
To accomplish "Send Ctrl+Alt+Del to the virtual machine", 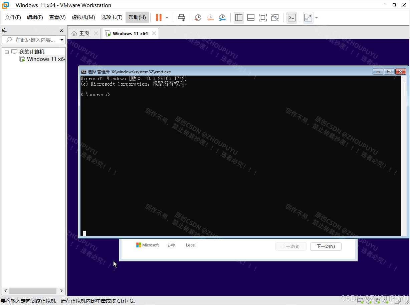I will (181, 17).
